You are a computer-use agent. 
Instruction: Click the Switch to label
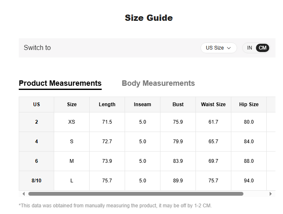37,48
